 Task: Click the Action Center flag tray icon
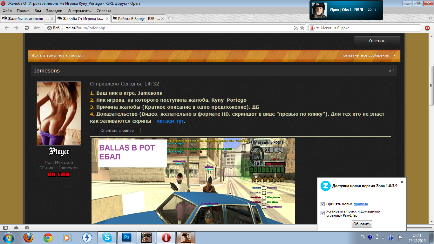400,237
